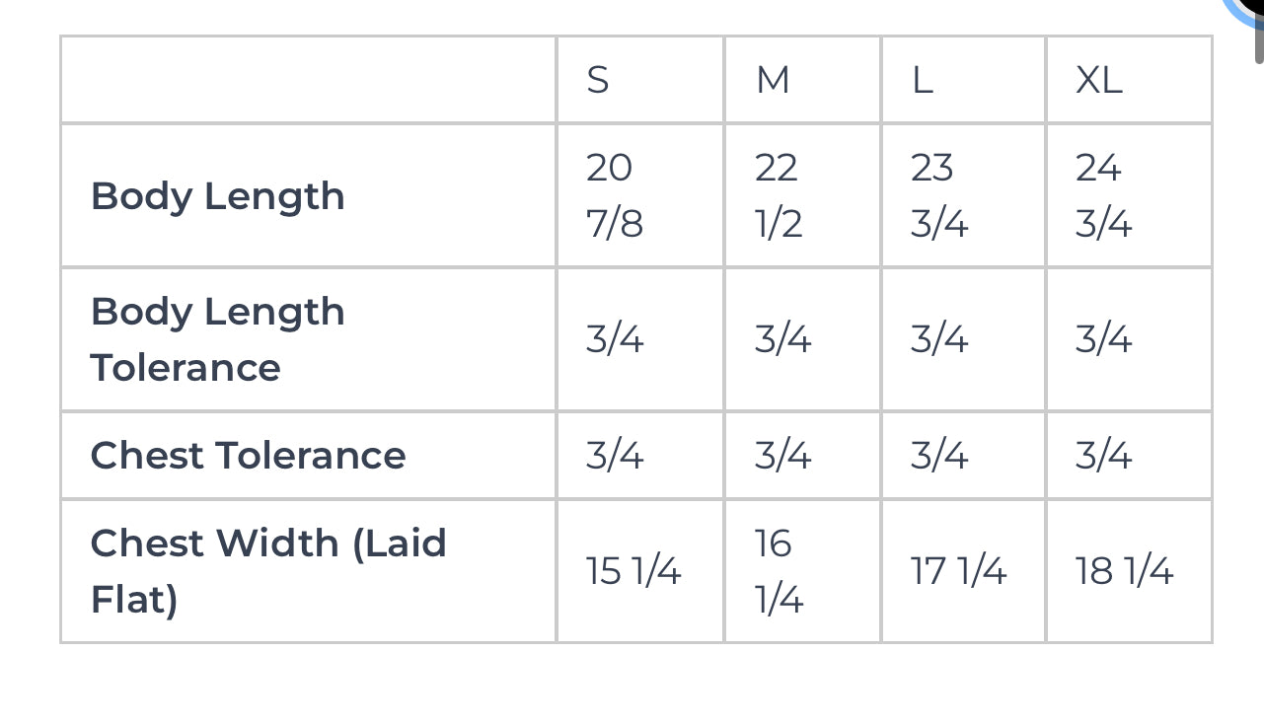Select the 18 1/4 chest width value
Image resolution: width=1264 pixels, height=726 pixels.
pos(1124,571)
